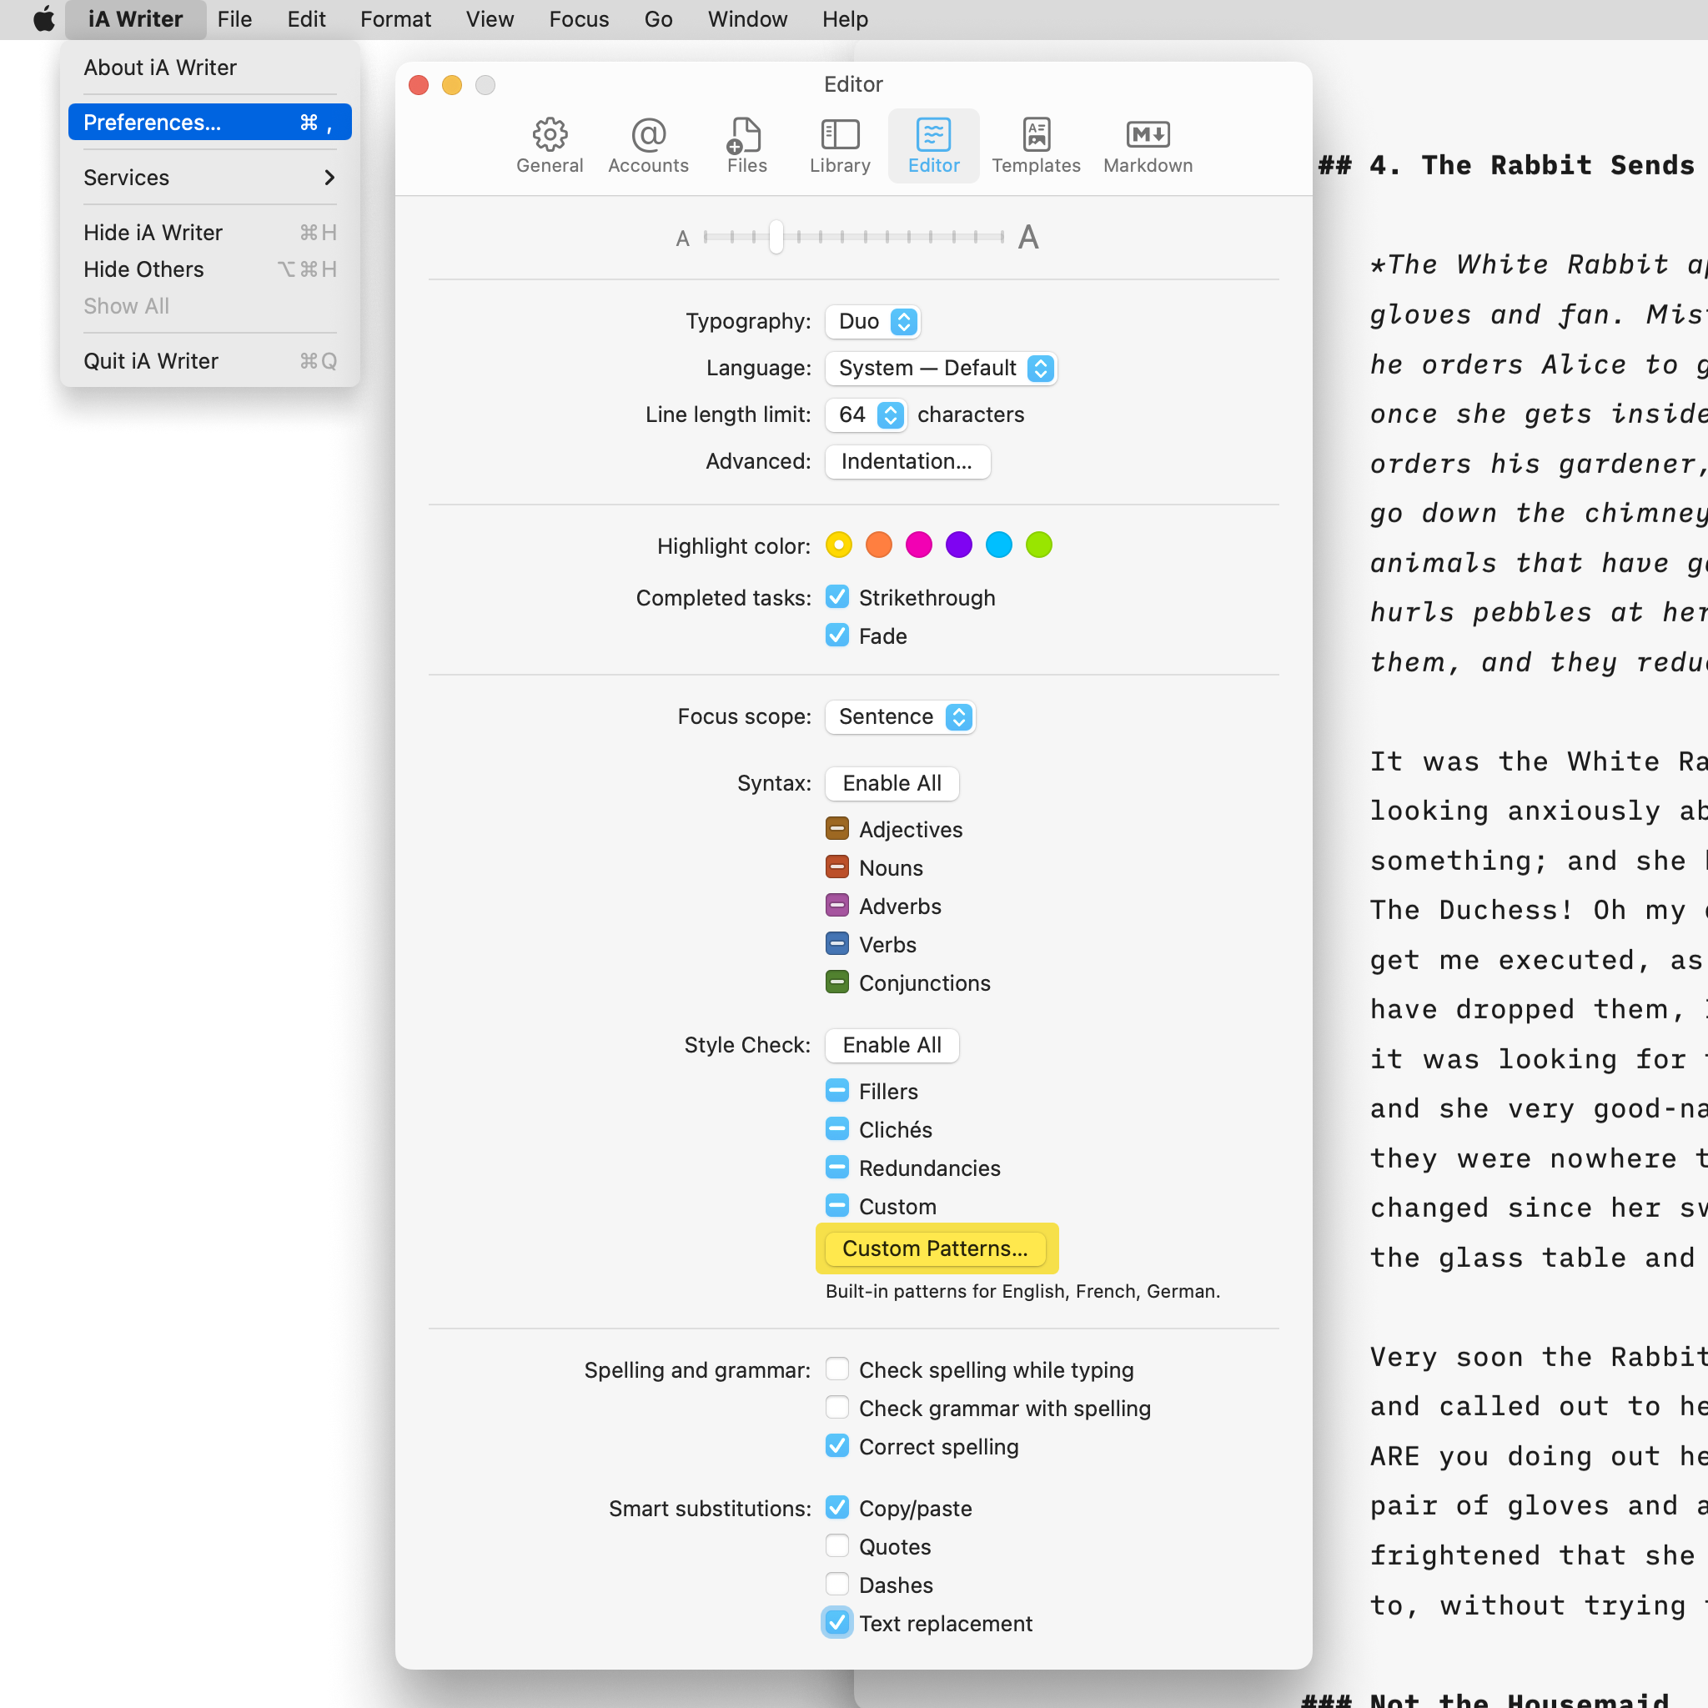Screen dimensions: 1708x1708
Task: Open the Accounts preferences pane
Action: click(648, 146)
